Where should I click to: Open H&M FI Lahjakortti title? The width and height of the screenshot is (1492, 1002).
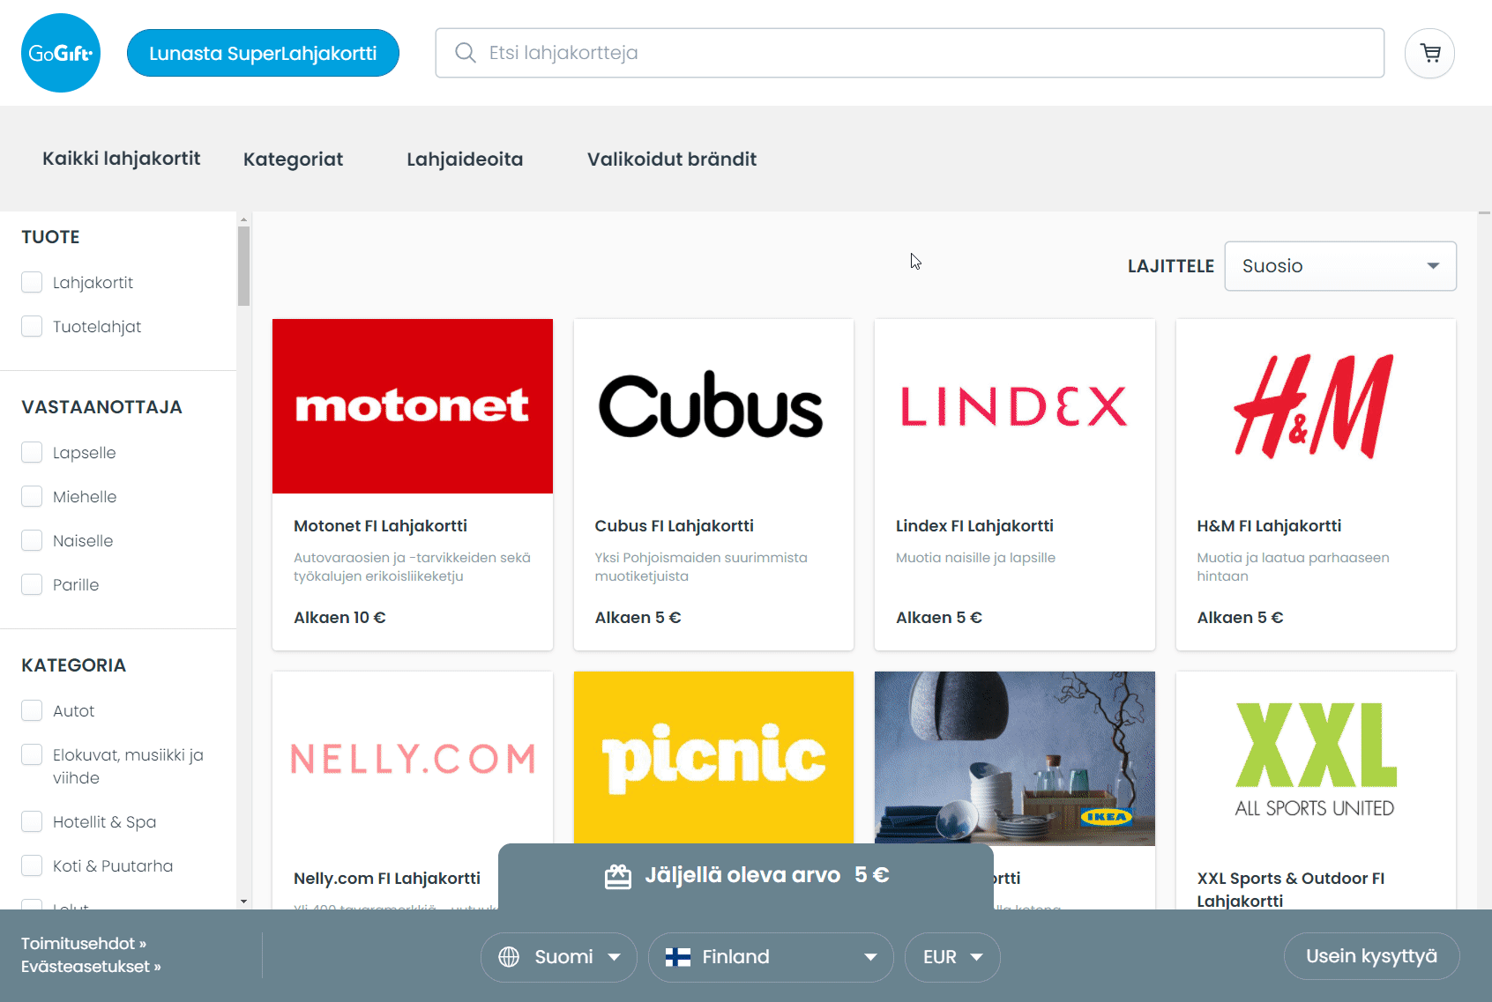click(x=1269, y=526)
